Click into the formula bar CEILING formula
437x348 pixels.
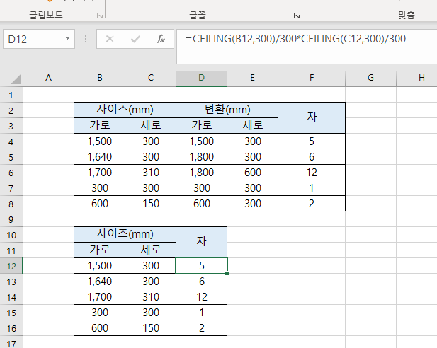tap(307, 47)
